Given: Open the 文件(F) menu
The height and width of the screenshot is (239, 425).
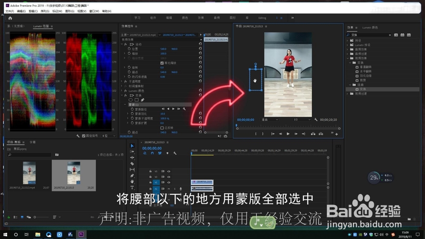Looking at the screenshot, I should [x=9, y=11].
